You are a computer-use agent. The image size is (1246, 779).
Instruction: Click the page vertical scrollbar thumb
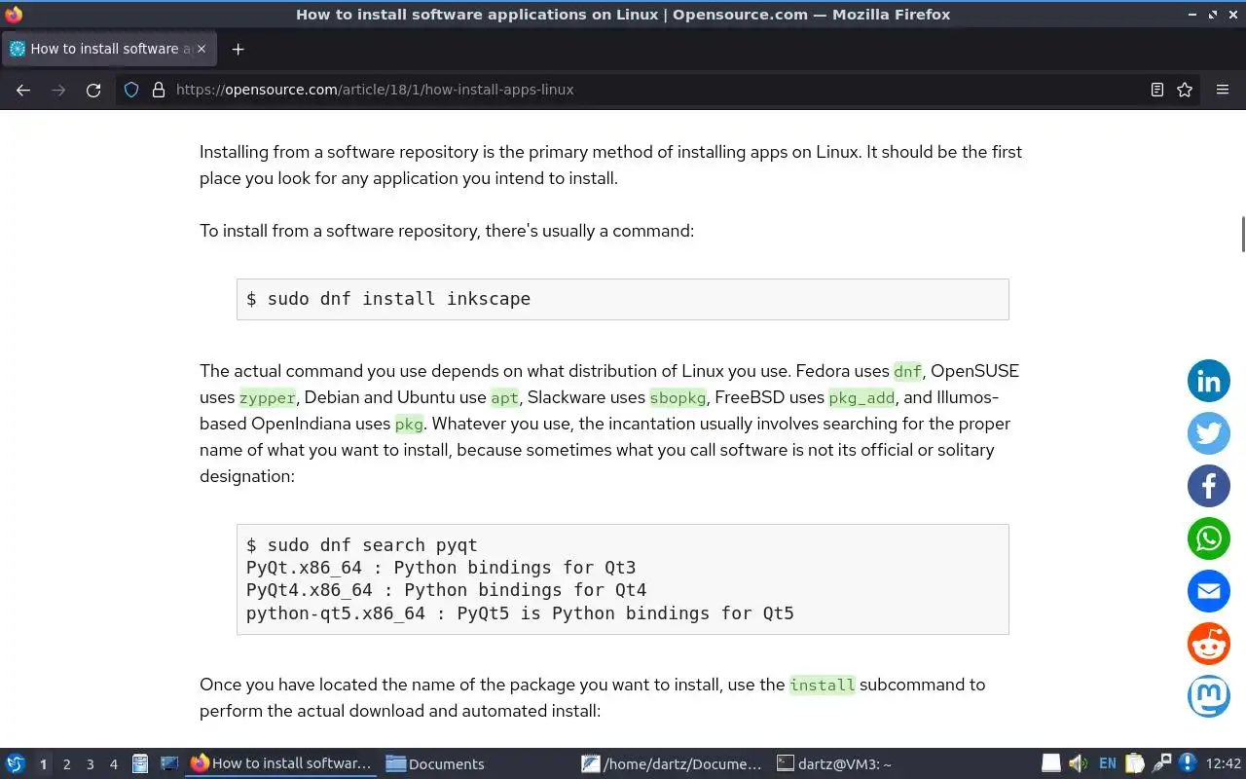[x=1242, y=233]
